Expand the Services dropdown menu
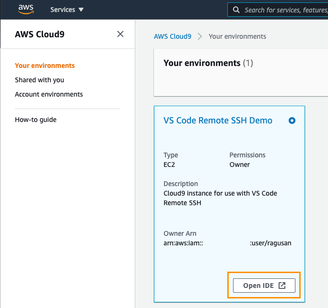 (67, 10)
